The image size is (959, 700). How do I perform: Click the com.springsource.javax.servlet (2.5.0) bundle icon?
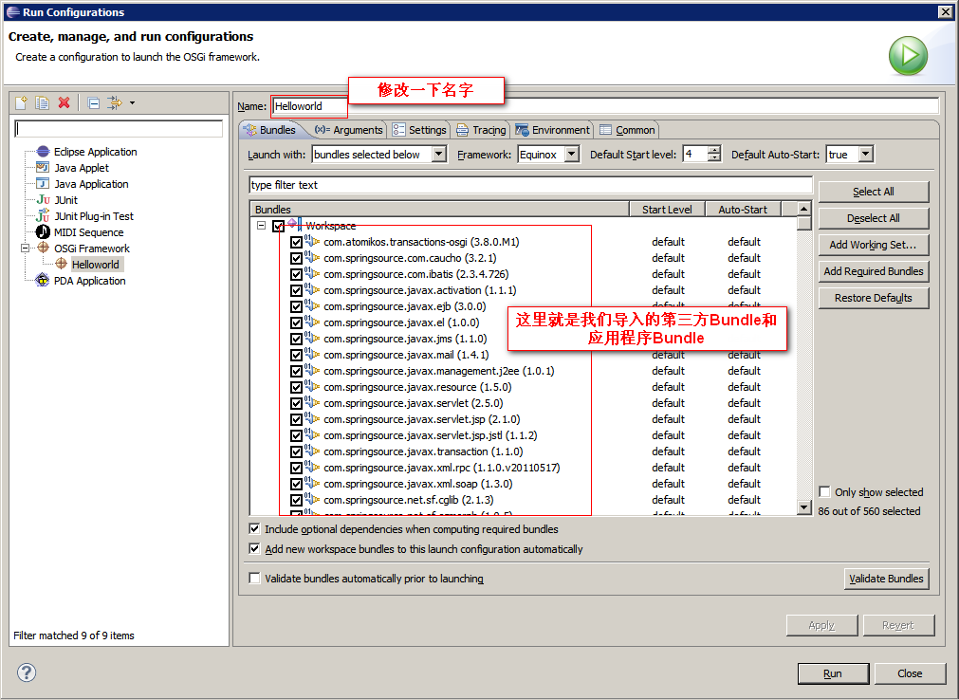[312, 402]
